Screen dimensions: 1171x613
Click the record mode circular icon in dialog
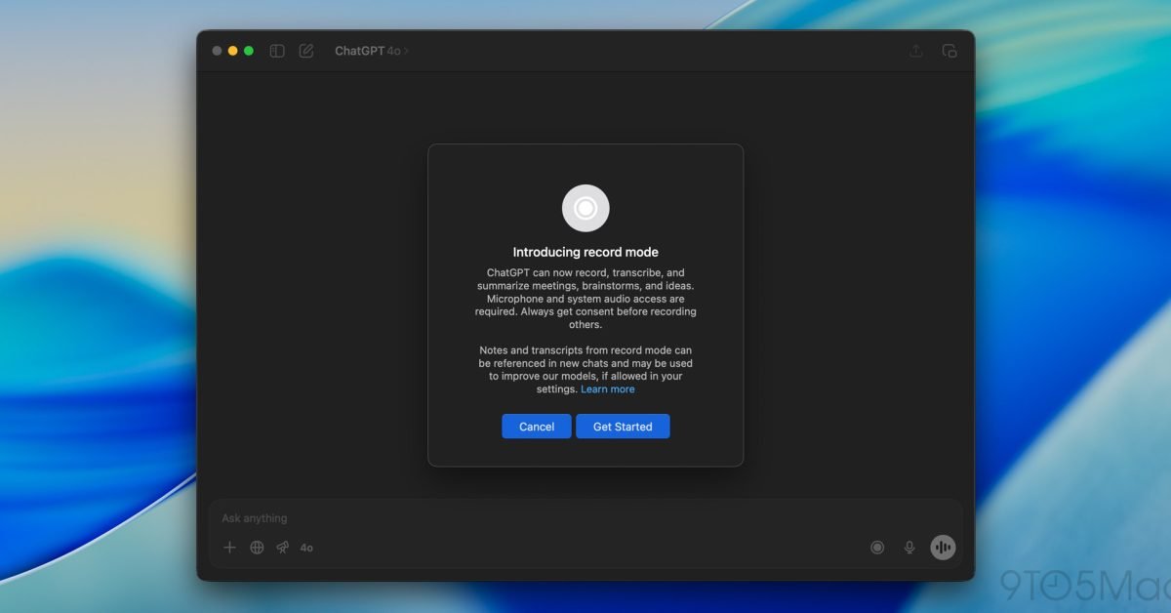[x=585, y=208]
